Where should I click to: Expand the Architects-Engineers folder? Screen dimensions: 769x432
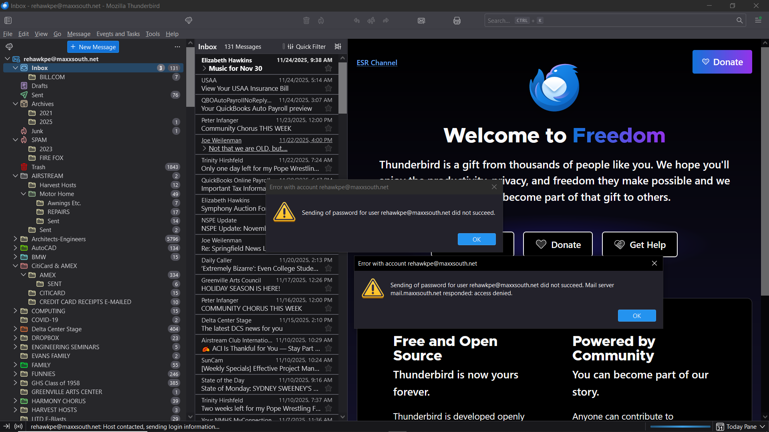[x=15, y=239]
